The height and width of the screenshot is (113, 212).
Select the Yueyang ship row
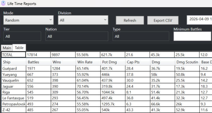[x=107, y=74]
